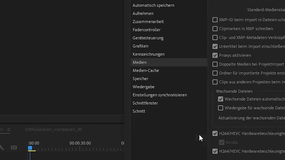Uncheck Wachsende Dateien automatisch option
The width and height of the screenshot is (285, 160).
point(220,99)
